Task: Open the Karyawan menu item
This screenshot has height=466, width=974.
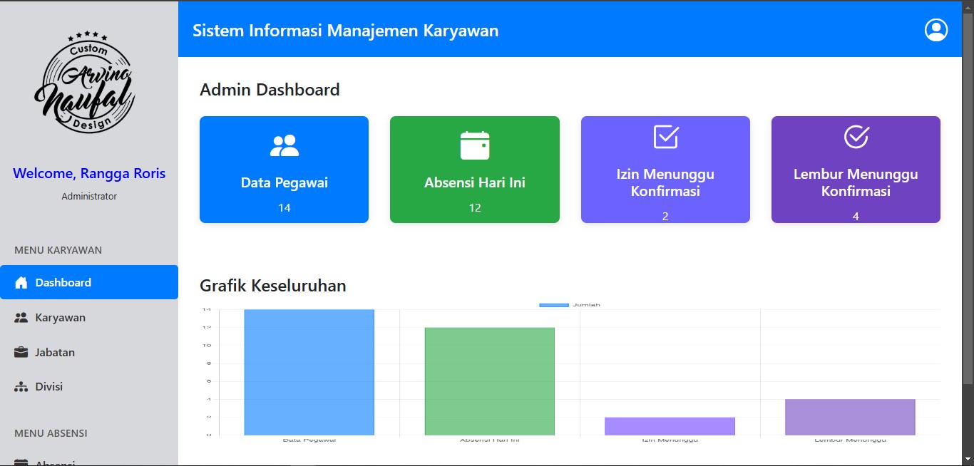Action: click(x=89, y=318)
